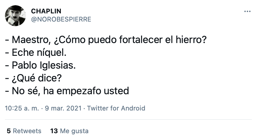View the 13 Me gusta list

tap(69, 131)
